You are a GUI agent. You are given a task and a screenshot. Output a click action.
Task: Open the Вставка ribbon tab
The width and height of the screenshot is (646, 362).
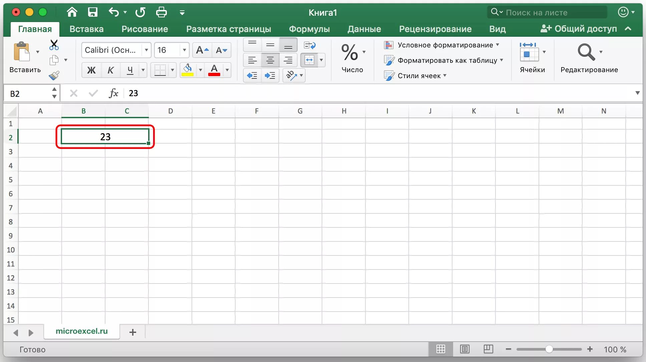point(86,29)
